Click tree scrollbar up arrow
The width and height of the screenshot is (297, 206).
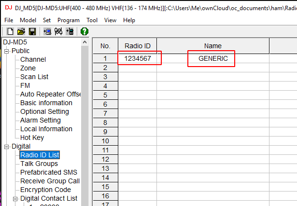tap(85, 42)
